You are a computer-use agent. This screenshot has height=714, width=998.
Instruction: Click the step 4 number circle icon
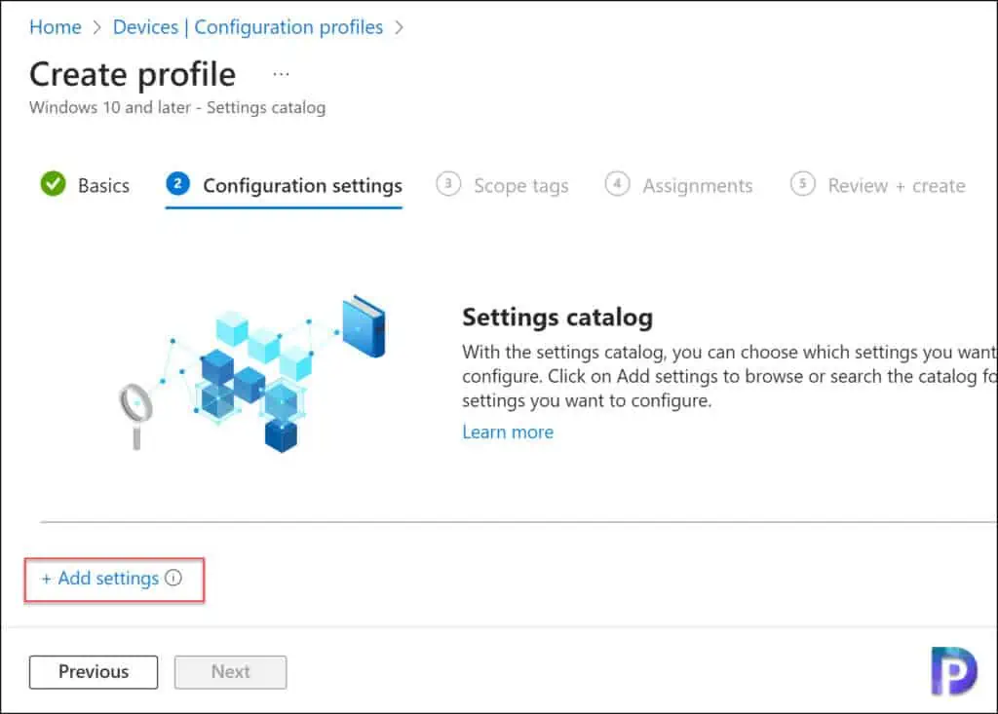click(617, 184)
